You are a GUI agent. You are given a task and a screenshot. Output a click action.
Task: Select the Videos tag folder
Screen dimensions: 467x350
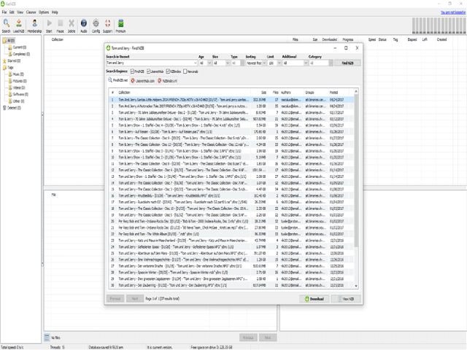(x=17, y=87)
